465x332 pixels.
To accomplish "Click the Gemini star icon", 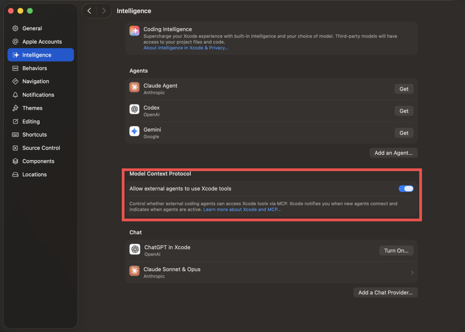I will tap(134, 131).
